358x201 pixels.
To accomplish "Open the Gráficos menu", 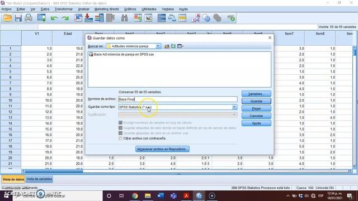I will click(x=130, y=9).
